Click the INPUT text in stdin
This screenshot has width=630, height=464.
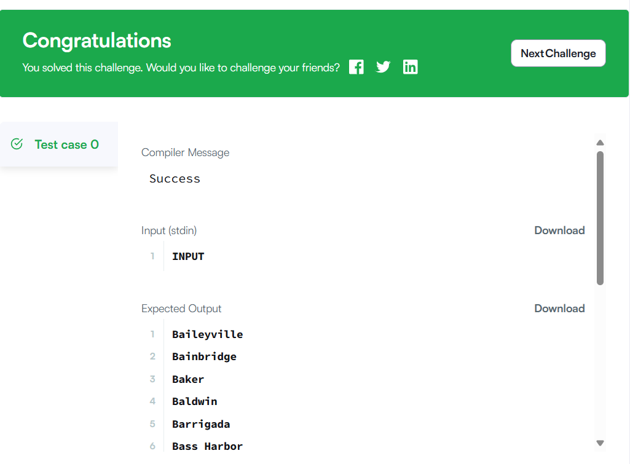188,256
